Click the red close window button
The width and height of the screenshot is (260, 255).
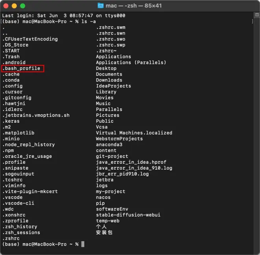(6, 6)
